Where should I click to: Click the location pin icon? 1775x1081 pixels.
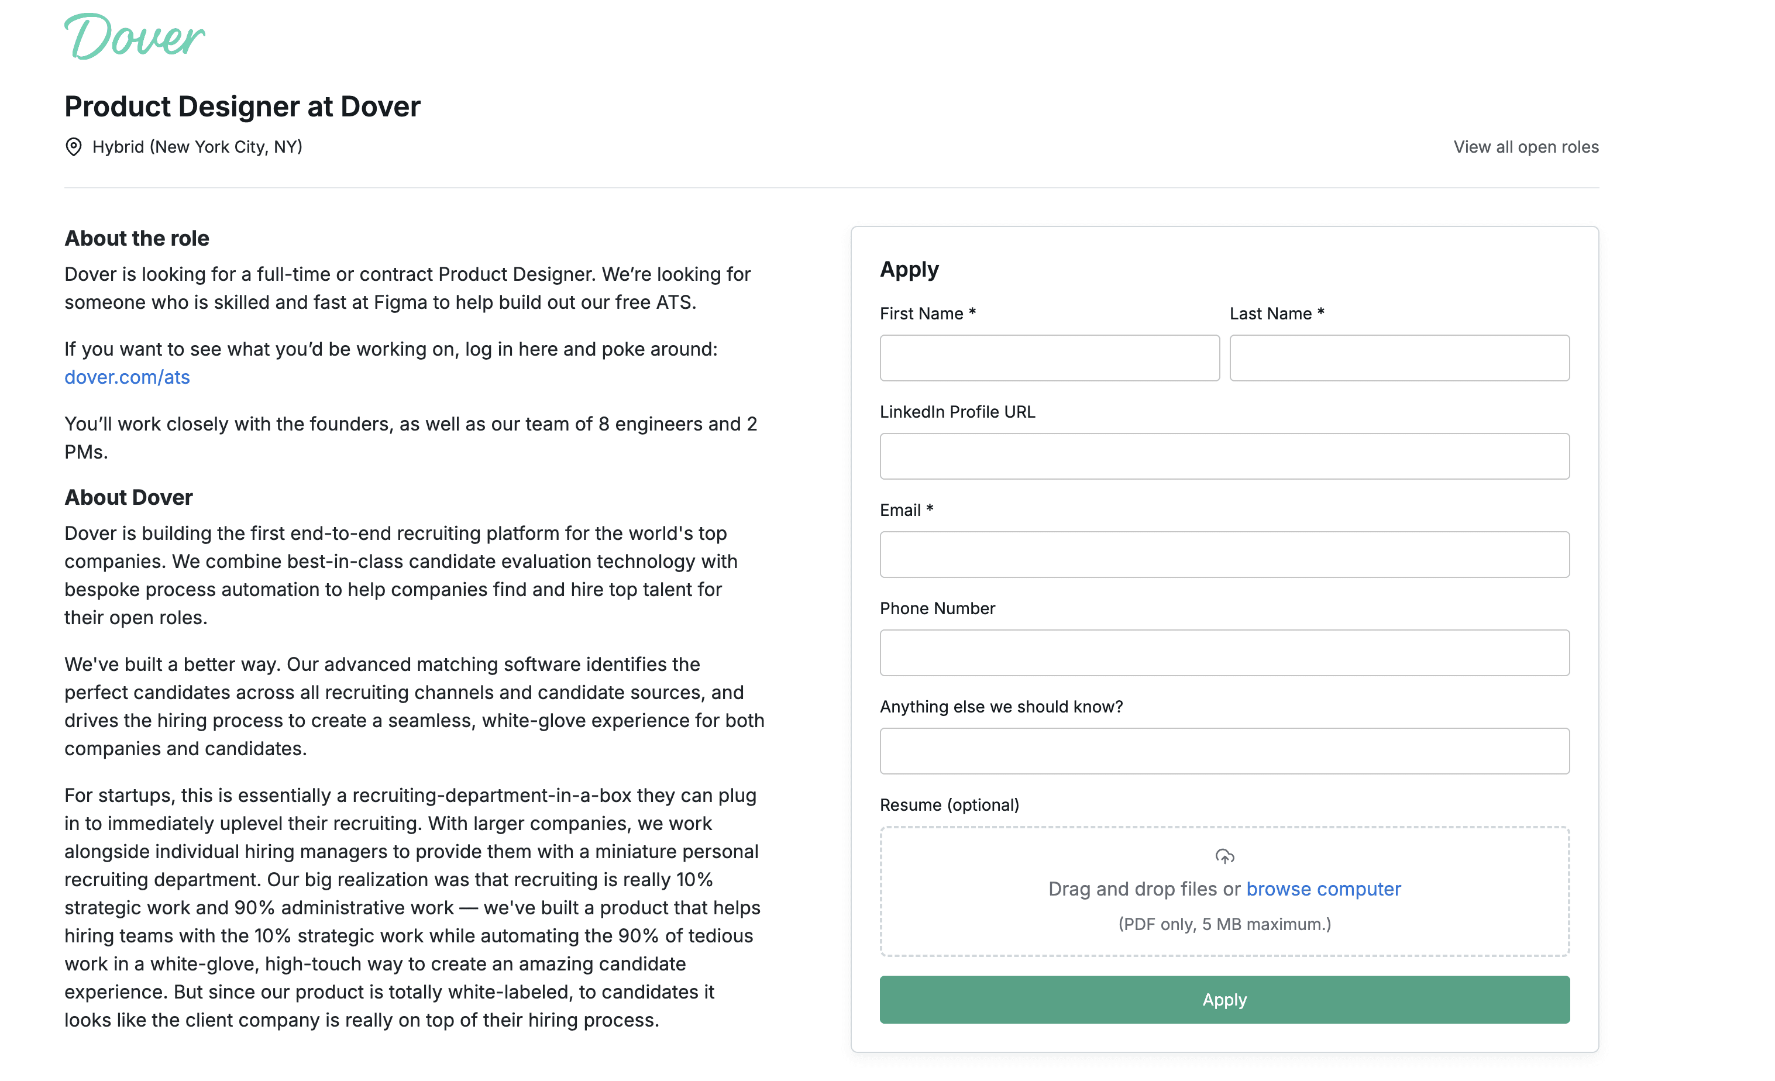point(74,147)
